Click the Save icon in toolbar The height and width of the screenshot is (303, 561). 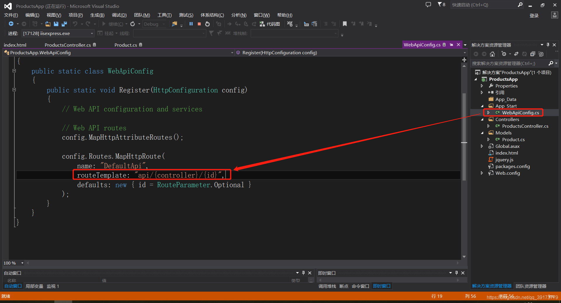(x=56, y=24)
